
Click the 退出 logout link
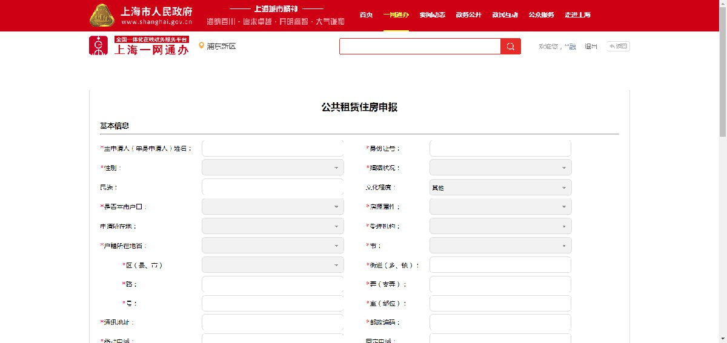[x=591, y=46]
